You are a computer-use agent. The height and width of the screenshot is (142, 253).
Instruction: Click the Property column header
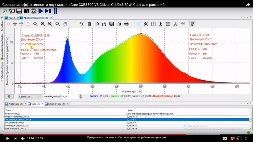coord(66,110)
